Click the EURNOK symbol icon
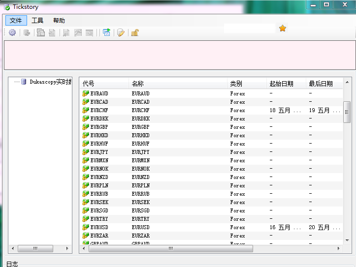This screenshot has height=267, width=356. coord(86,168)
